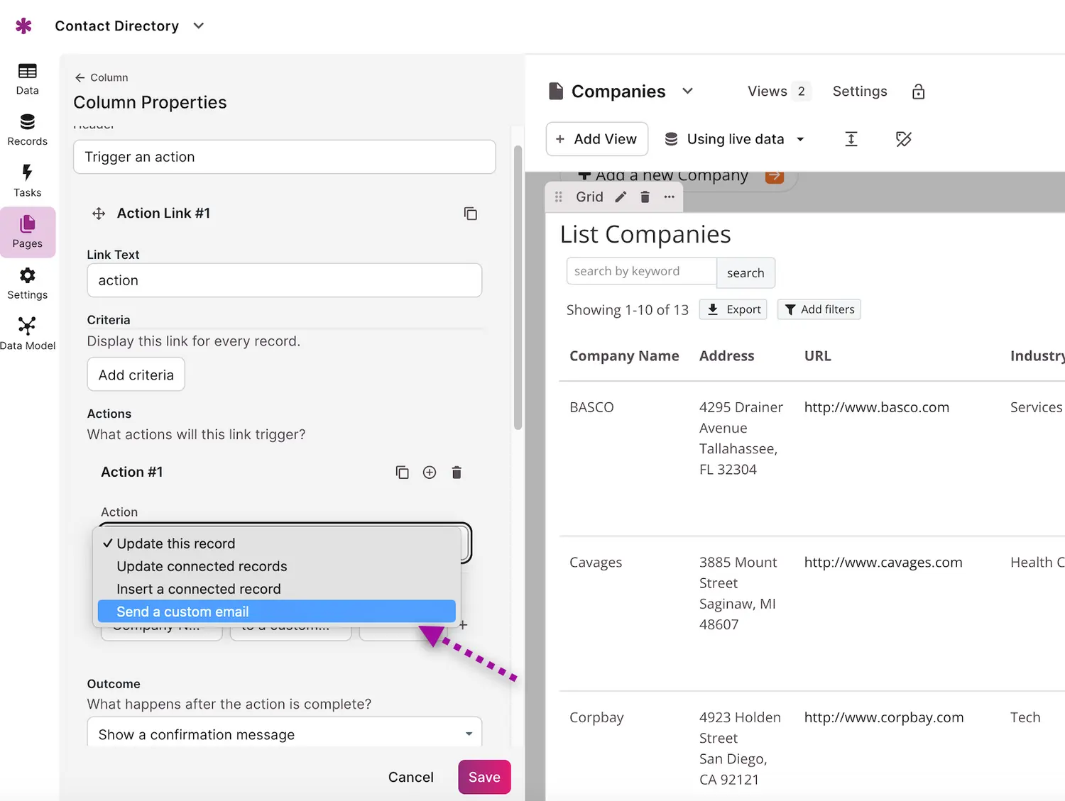The height and width of the screenshot is (801, 1065).
Task: Click the Add criteria button
Action: pyautogui.click(x=136, y=375)
